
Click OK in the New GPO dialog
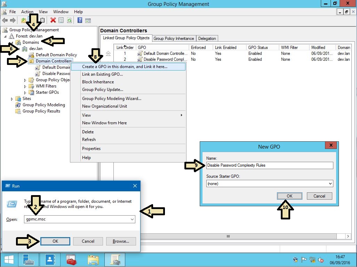(x=289, y=196)
